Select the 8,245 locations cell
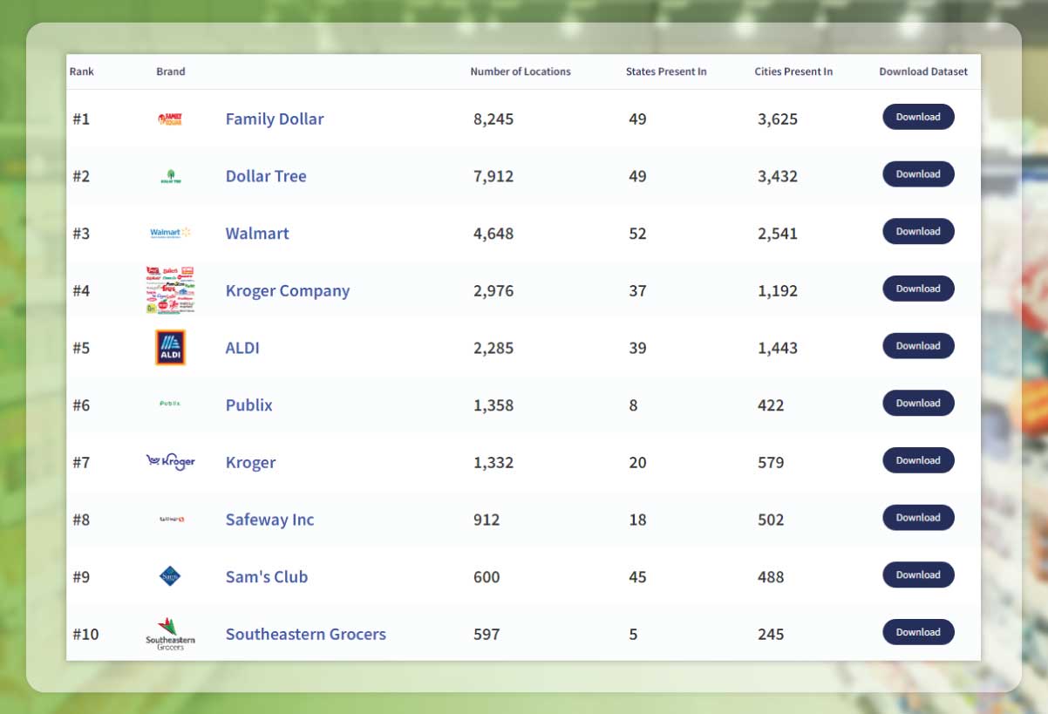1048x714 pixels. (493, 119)
